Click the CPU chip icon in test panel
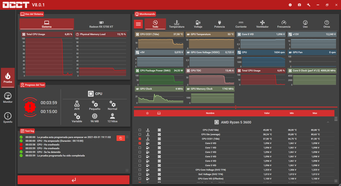Viewport: 341px width, 186px height. 91,94
